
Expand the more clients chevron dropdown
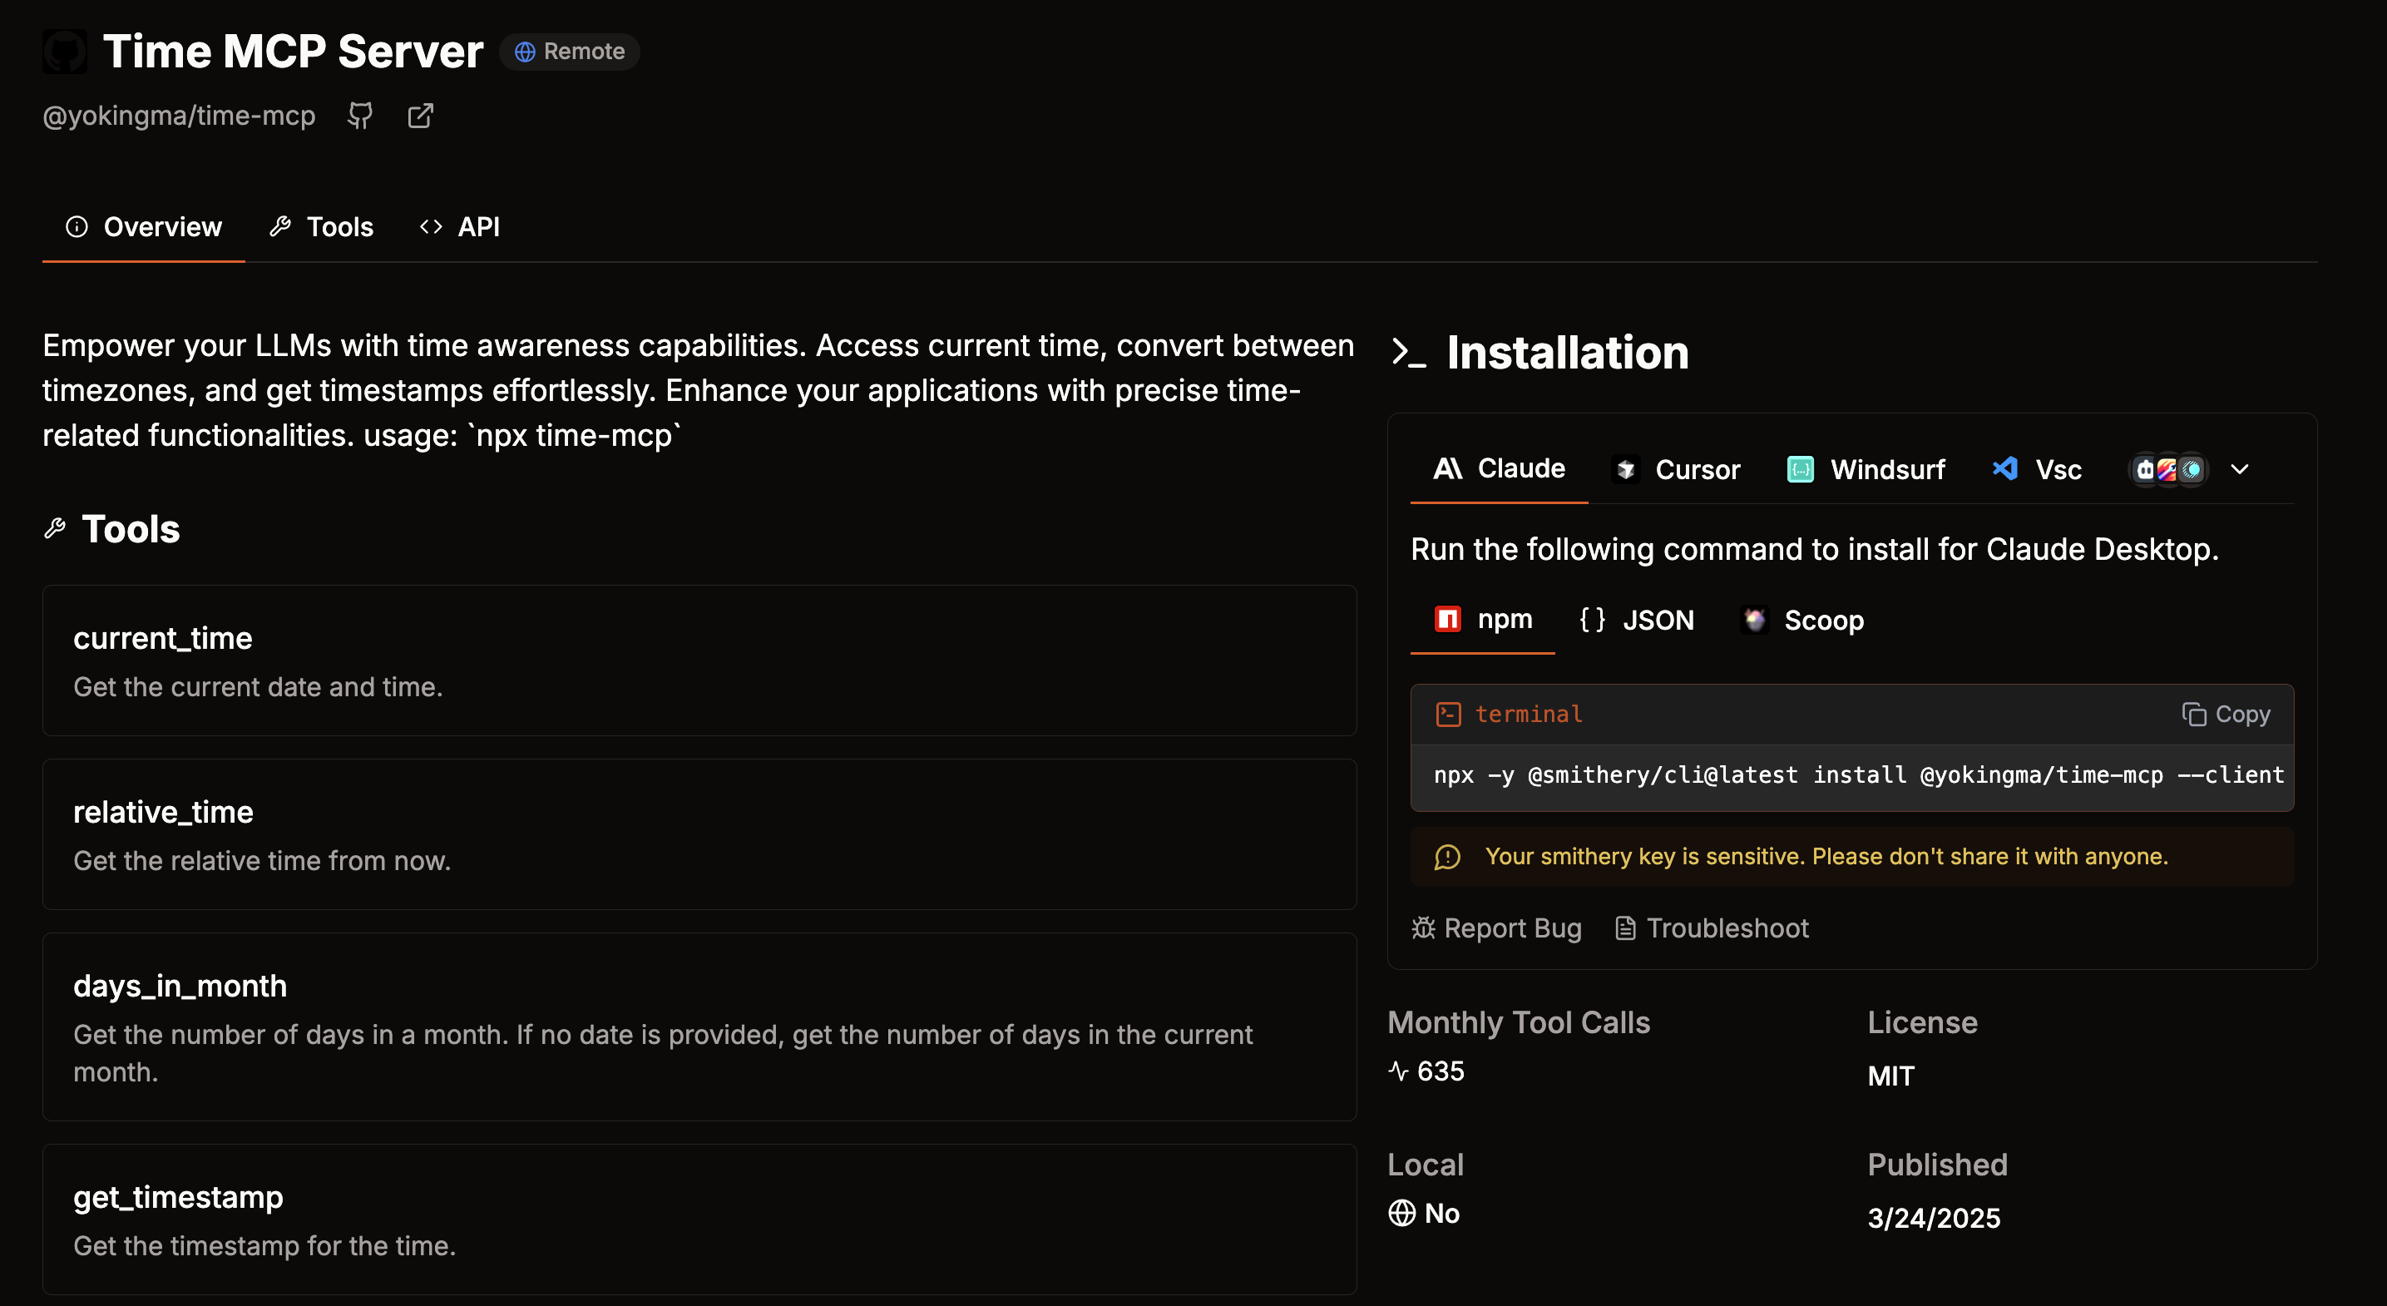[2240, 470]
